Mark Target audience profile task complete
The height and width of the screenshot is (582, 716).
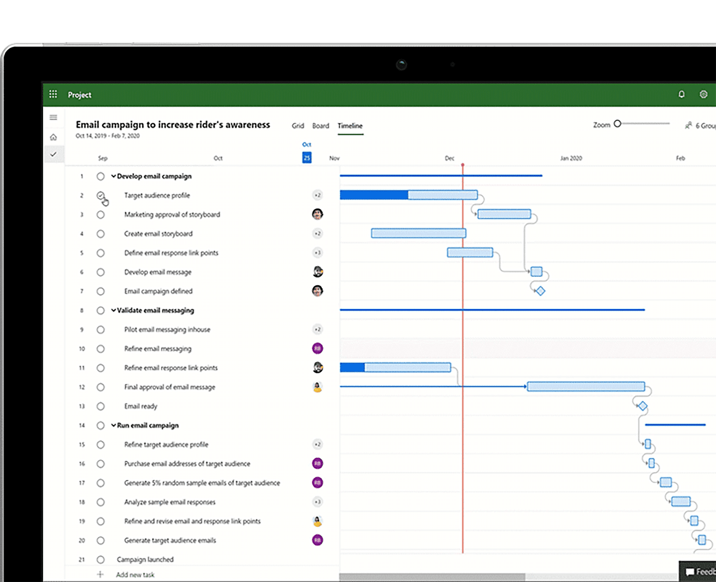tap(101, 195)
